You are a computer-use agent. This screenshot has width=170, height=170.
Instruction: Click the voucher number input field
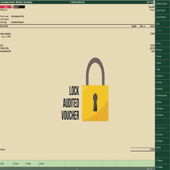(19, 7)
